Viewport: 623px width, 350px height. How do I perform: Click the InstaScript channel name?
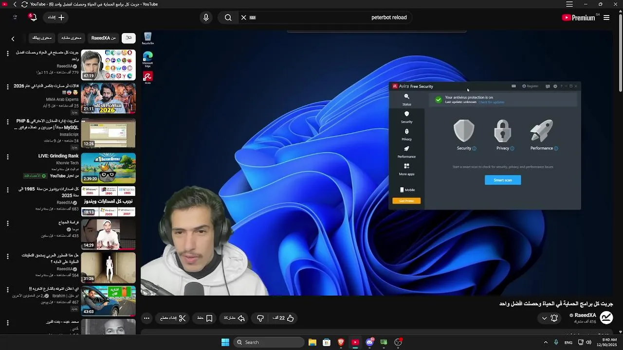(x=69, y=134)
